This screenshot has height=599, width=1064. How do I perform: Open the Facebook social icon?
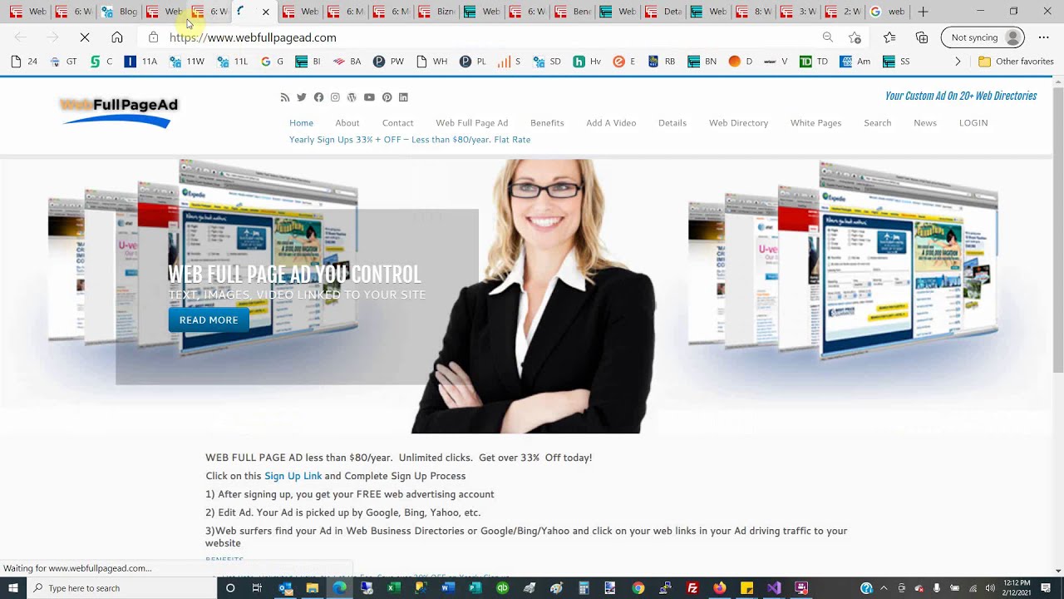pos(318,97)
